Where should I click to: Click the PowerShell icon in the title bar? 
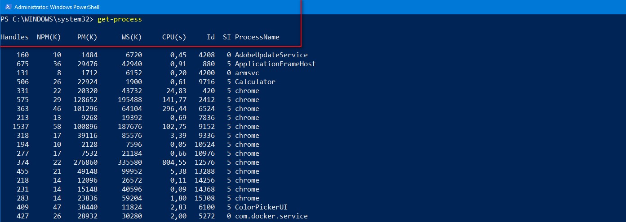point(7,7)
